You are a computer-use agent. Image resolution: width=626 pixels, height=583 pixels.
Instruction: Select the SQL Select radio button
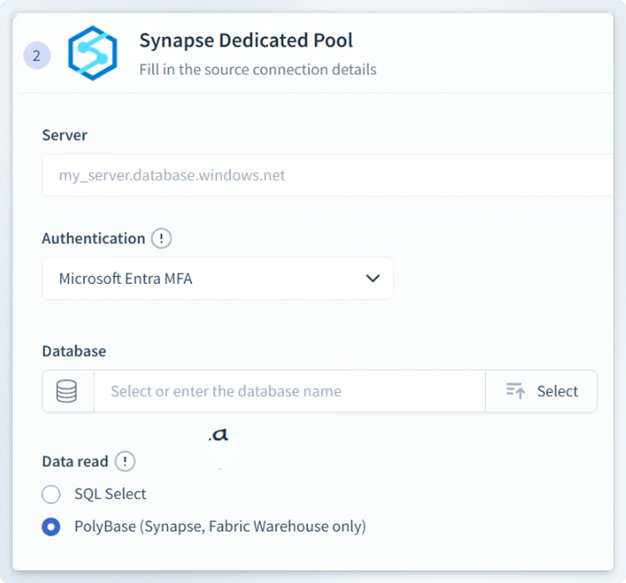point(51,494)
